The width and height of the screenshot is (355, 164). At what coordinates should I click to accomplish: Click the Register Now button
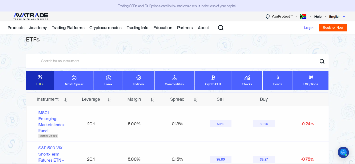(333, 28)
